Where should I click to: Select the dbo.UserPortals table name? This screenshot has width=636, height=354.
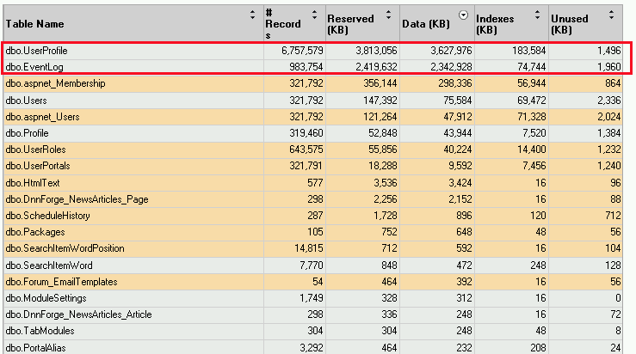pyautogui.click(x=38, y=166)
